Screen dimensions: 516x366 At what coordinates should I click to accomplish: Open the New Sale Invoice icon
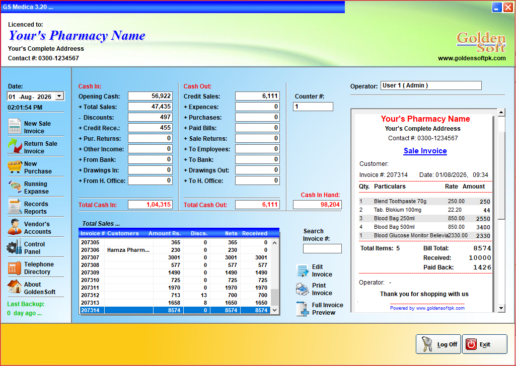[15, 126]
